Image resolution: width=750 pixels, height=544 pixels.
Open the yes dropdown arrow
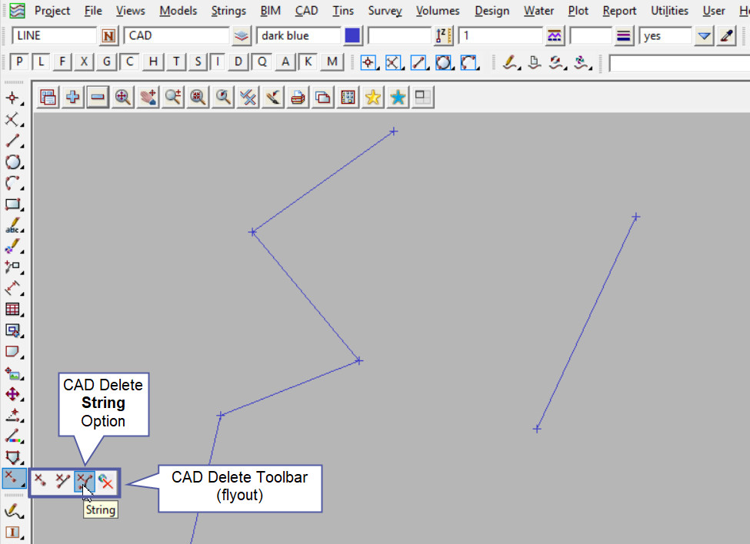pyautogui.click(x=705, y=36)
